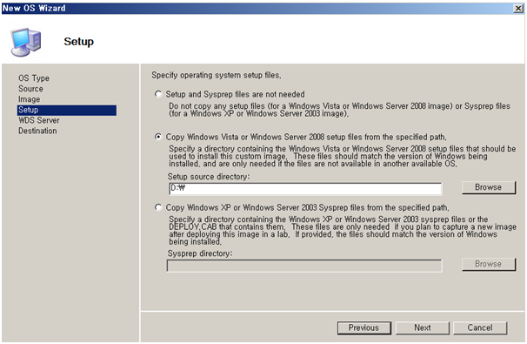Open the Image wizard step
This screenshot has width=527, height=344.
[x=30, y=99]
